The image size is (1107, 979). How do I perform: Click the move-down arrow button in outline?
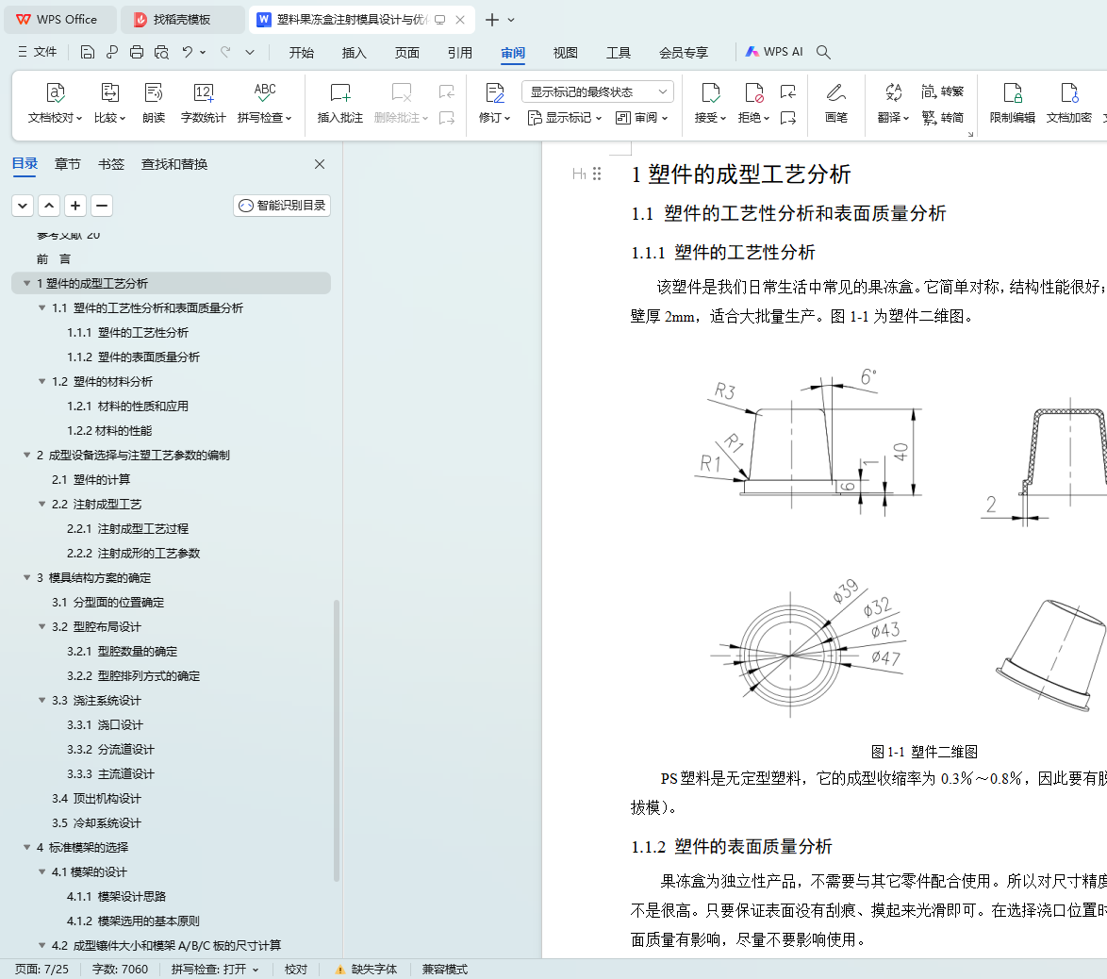click(23, 206)
